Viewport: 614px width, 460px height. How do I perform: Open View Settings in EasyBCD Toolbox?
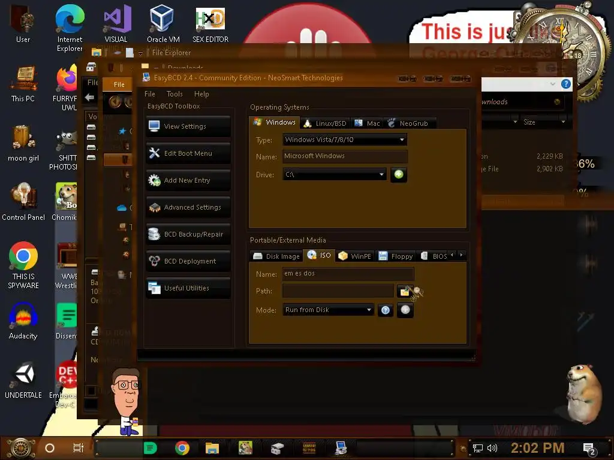188,126
